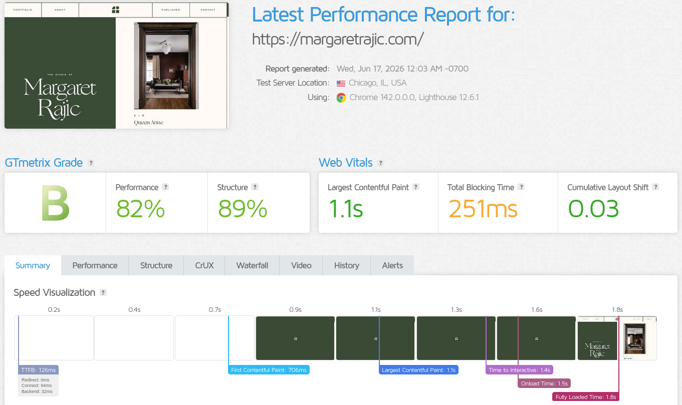The width and height of the screenshot is (682, 405).
Task: Open help icon for Cumulative Layout Shift
Action: 655,187
